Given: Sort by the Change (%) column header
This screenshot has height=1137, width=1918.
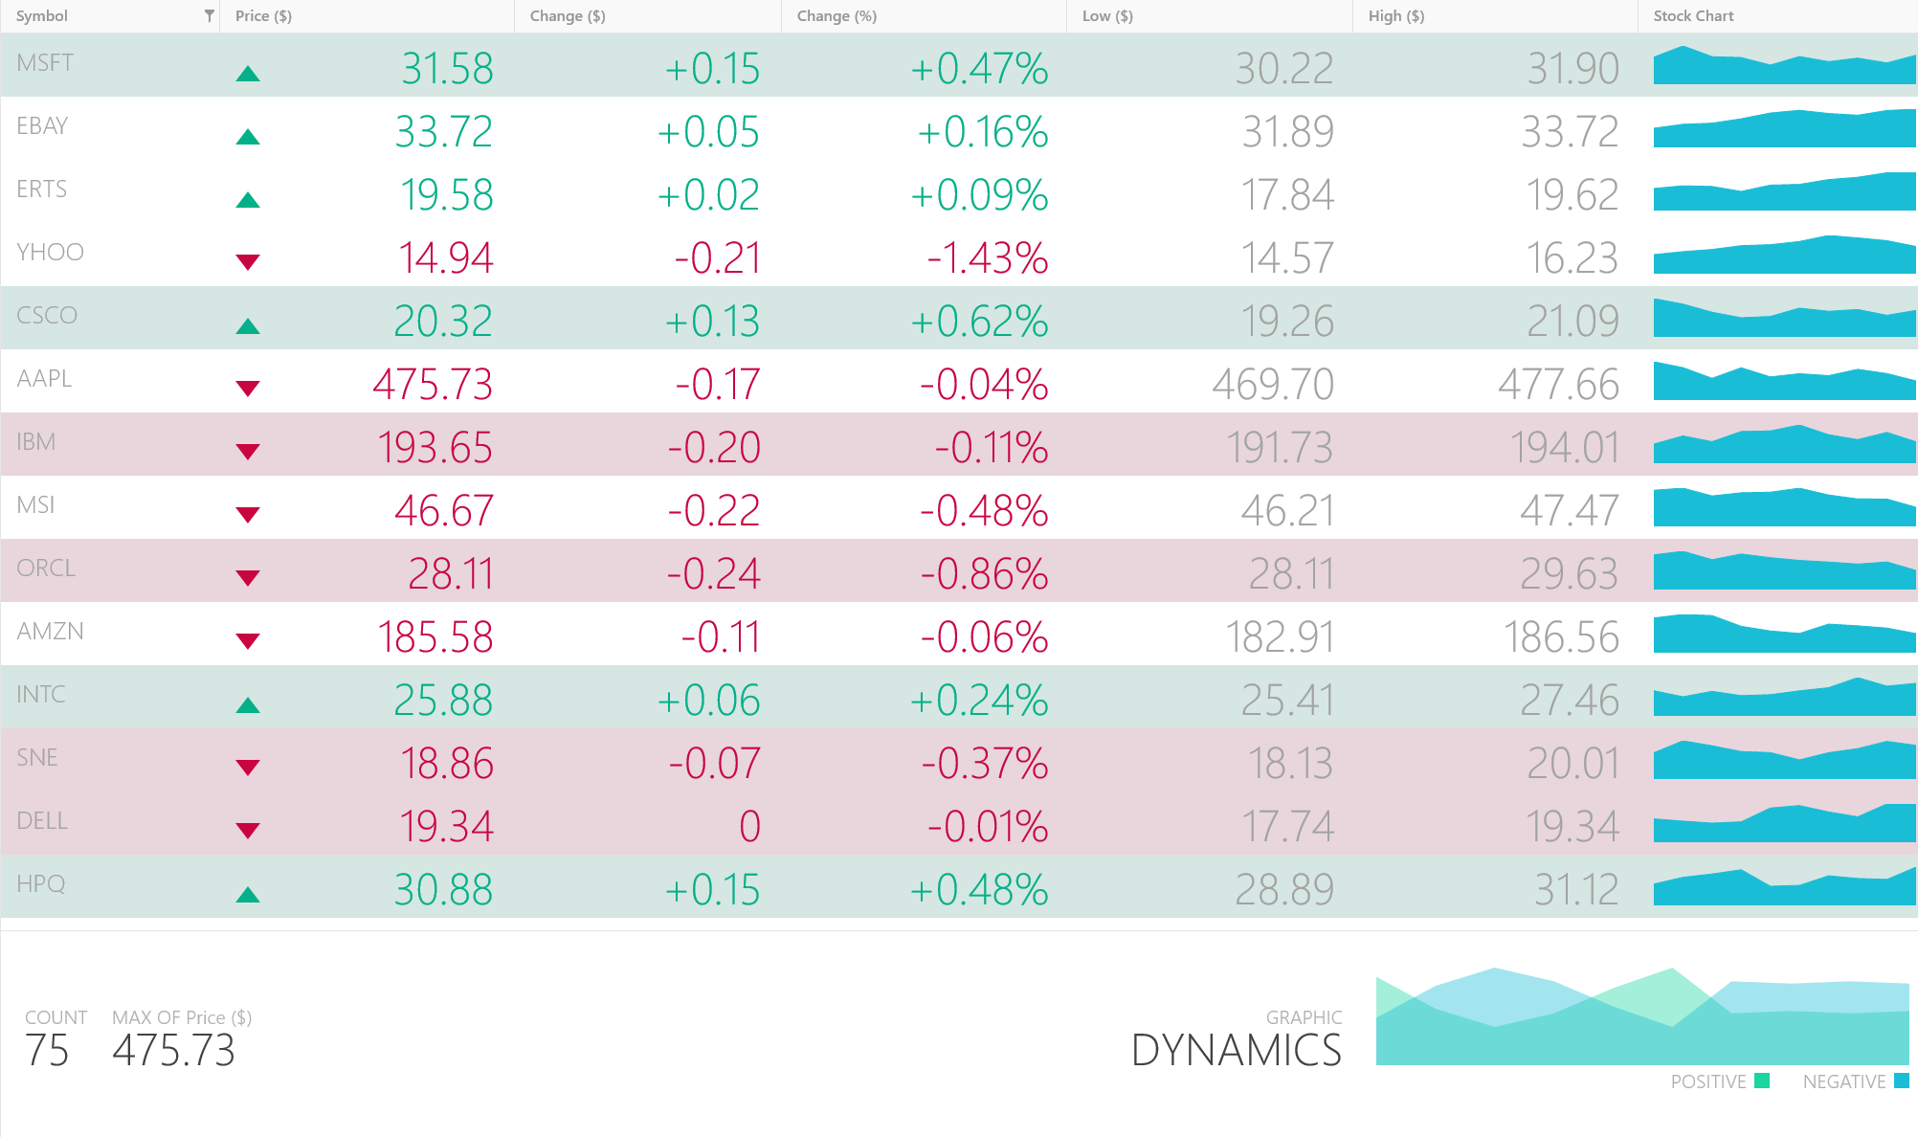Looking at the screenshot, I should pos(836,16).
